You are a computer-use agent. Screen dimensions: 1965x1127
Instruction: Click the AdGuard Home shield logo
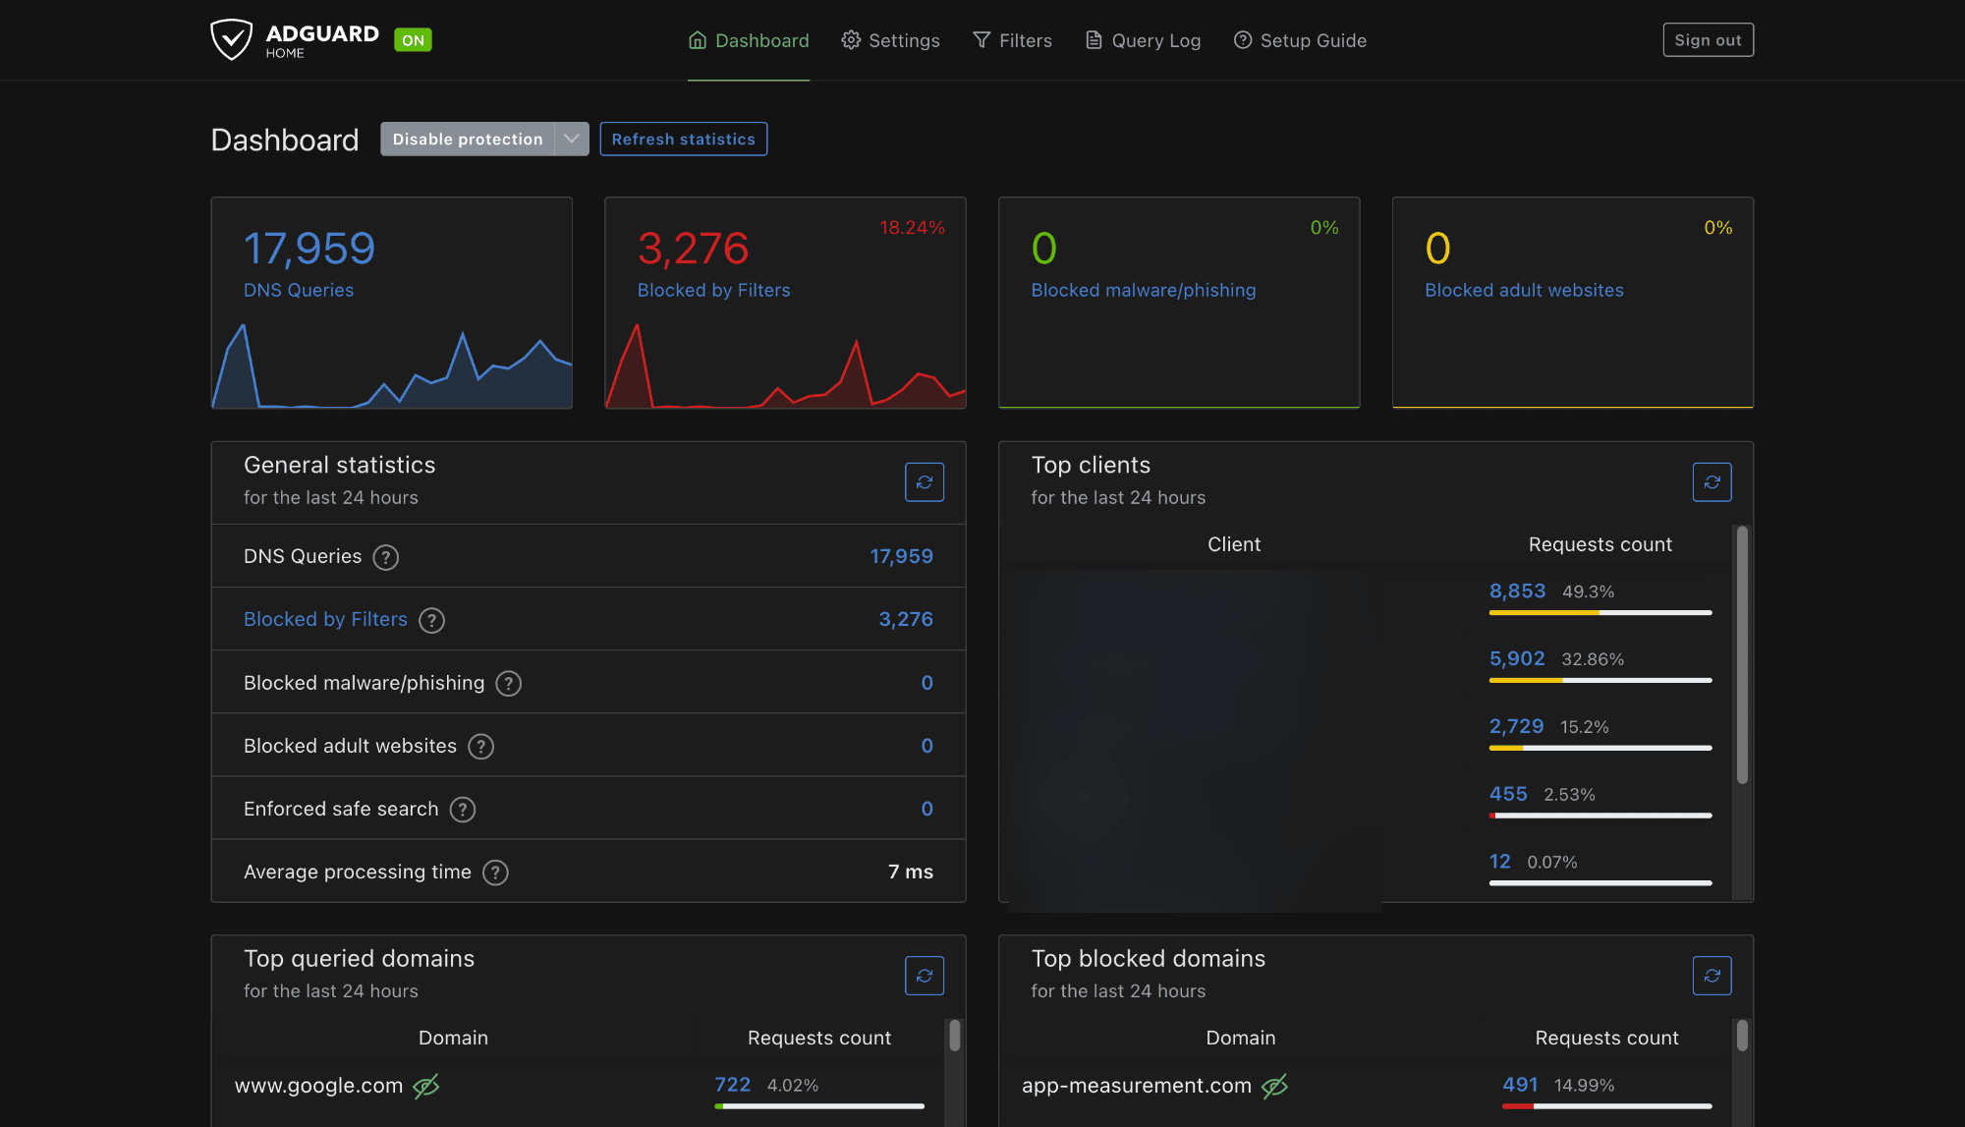click(232, 39)
